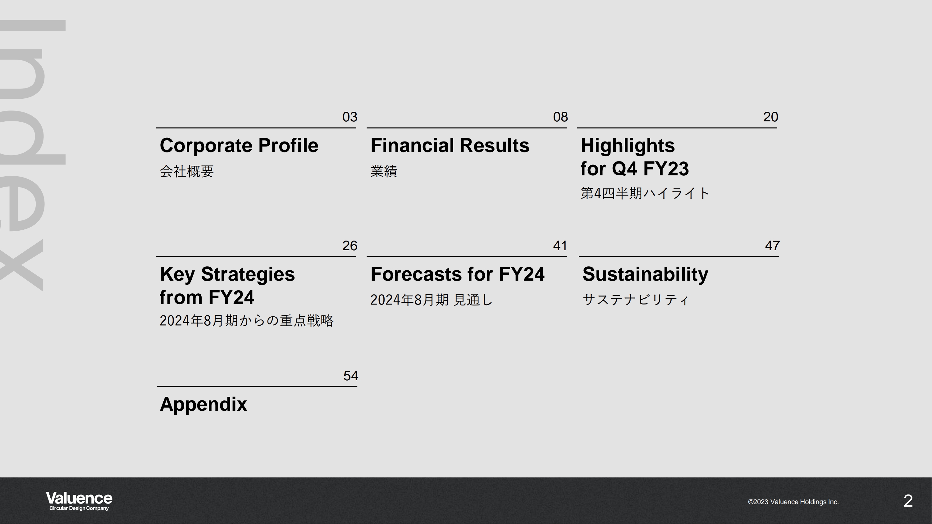Viewport: 932px width, 524px height.
Task: Click page number 54 above Appendix
Action: 350,376
